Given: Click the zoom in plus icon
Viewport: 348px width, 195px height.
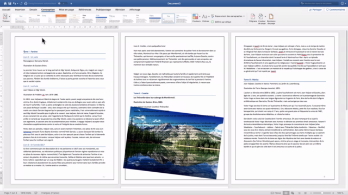Looking at the screenshot, I should (333, 193).
